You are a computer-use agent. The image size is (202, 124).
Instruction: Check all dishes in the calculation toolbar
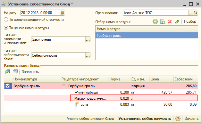pyautogui.click(x=8, y=72)
